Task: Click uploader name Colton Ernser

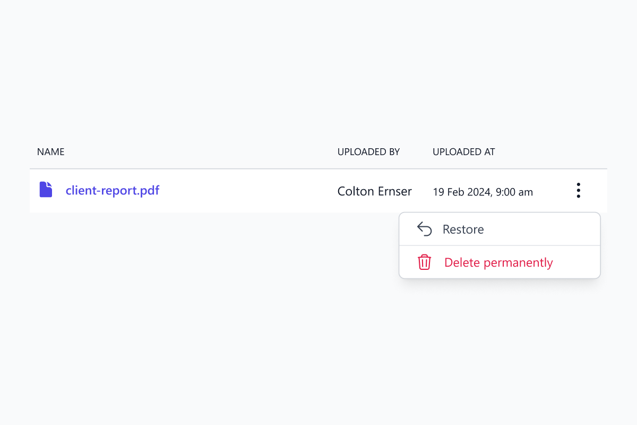Action: point(374,191)
